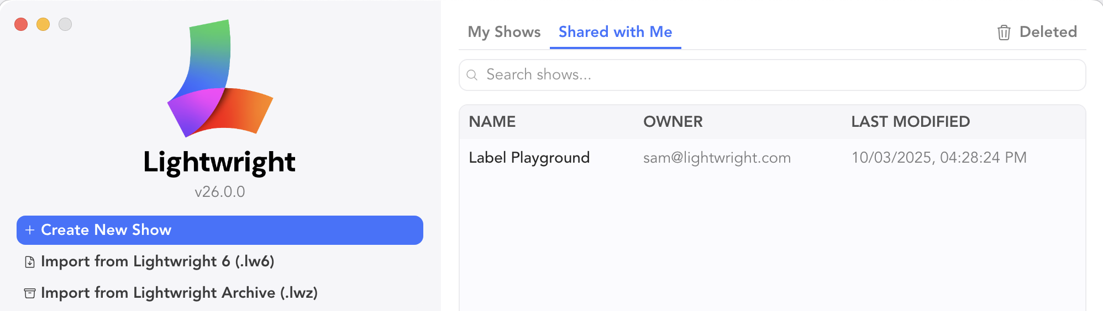
Task: Select the Shared with Me tab
Action: [615, 32]
